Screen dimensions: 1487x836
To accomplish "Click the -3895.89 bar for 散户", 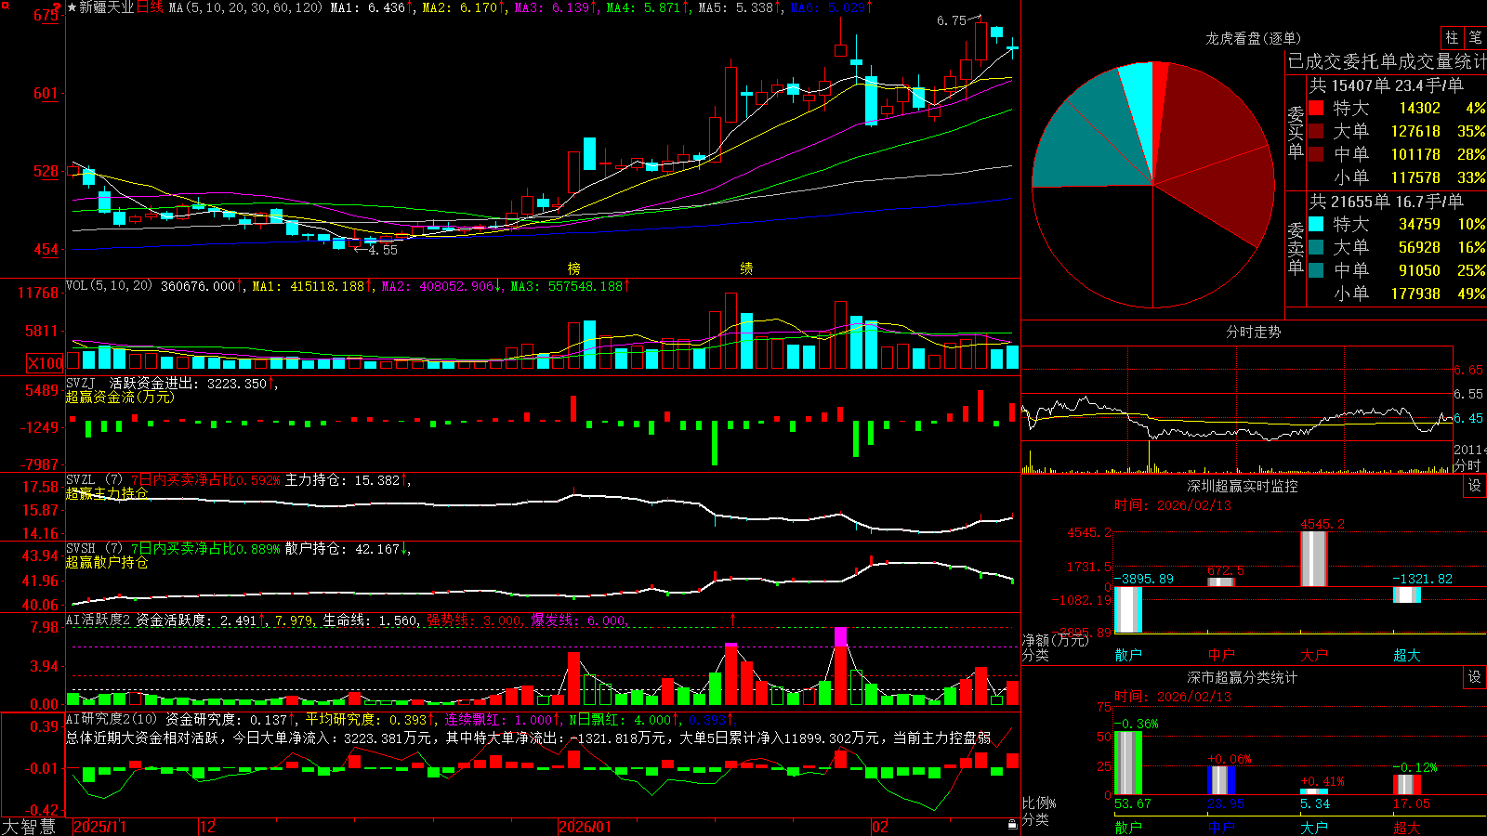I will [x=1128, y=609].
